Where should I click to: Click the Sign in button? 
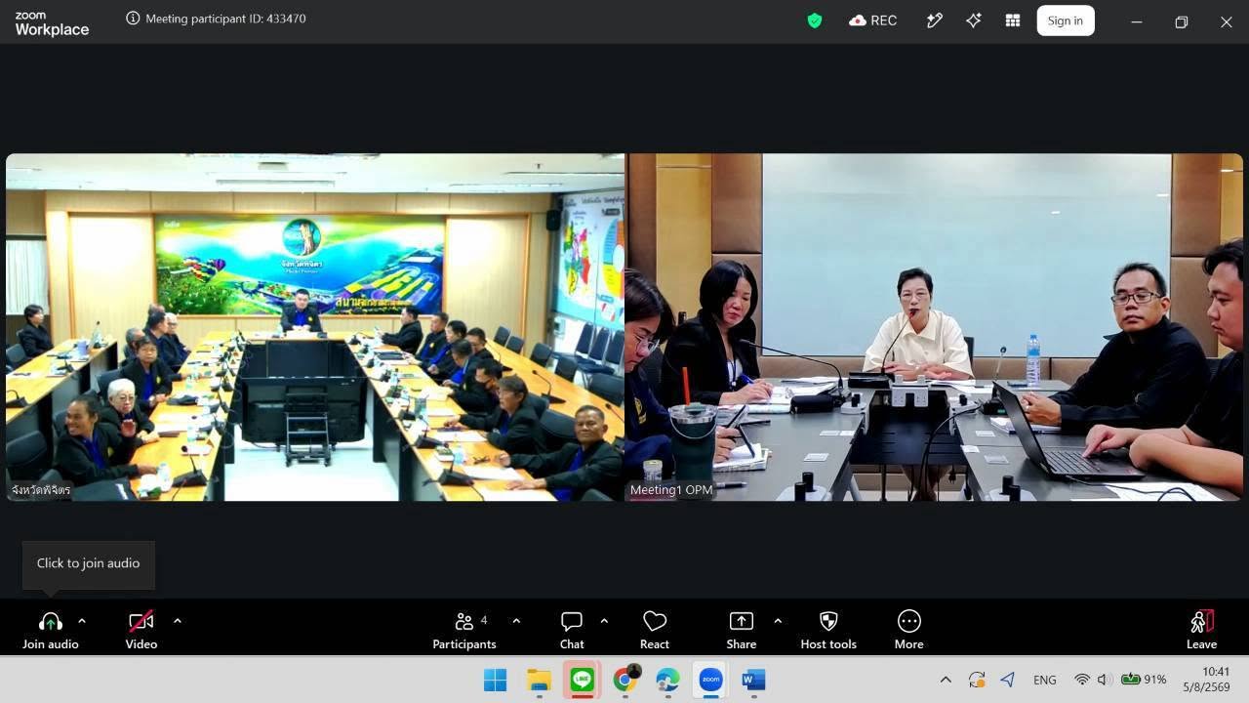point(1066,21)
